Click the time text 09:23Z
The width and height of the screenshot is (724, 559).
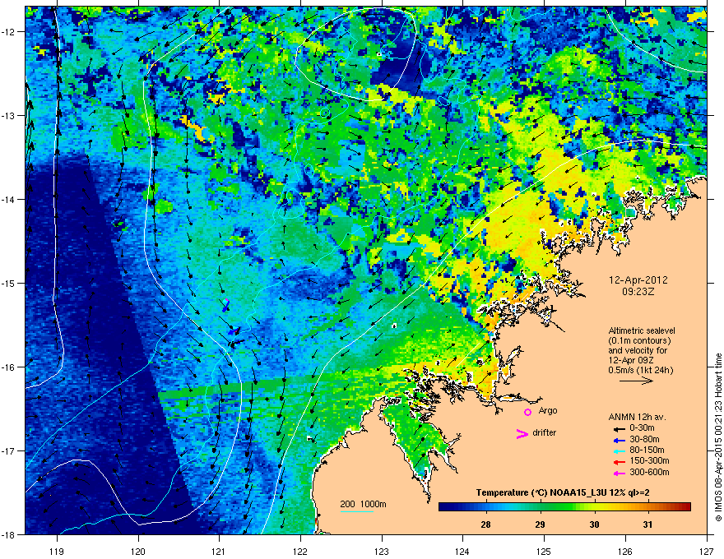point(638,292)
